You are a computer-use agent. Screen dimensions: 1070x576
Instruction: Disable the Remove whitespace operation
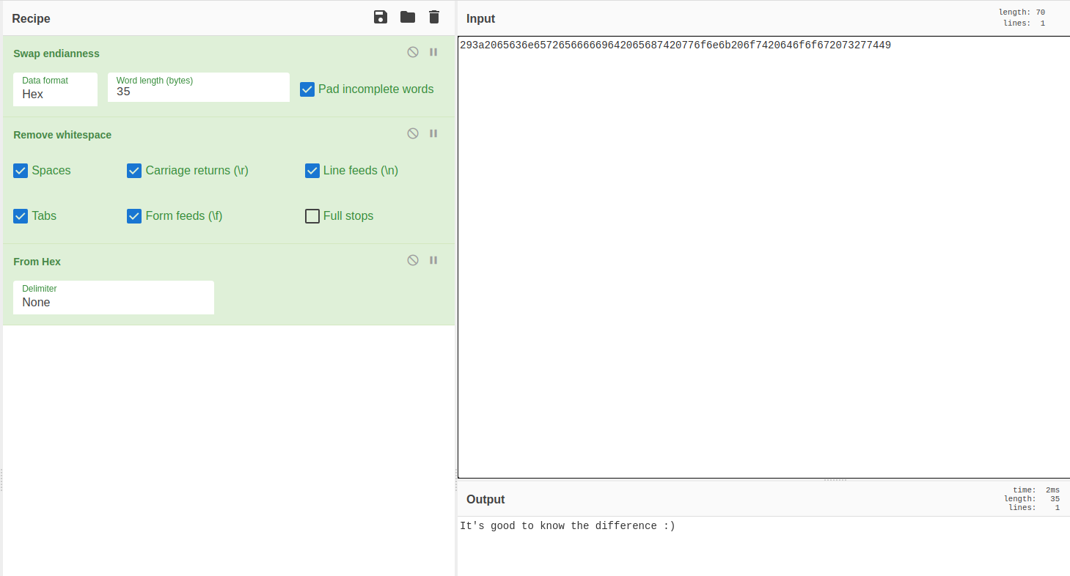413,133
